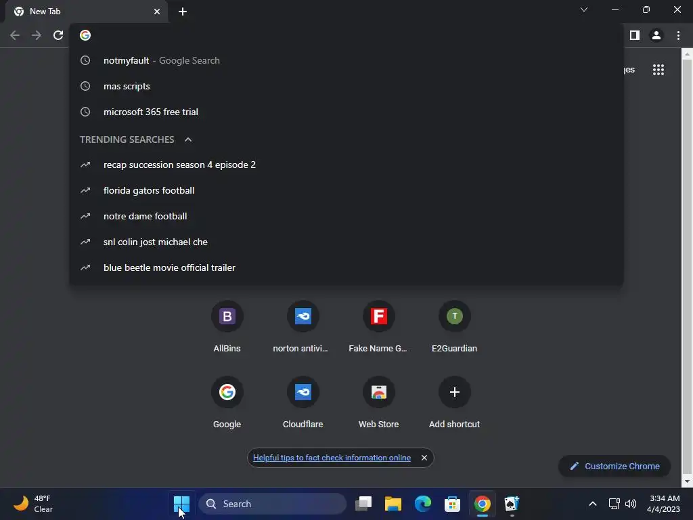Open the Solitaire taskbar icon

(512, 504)
